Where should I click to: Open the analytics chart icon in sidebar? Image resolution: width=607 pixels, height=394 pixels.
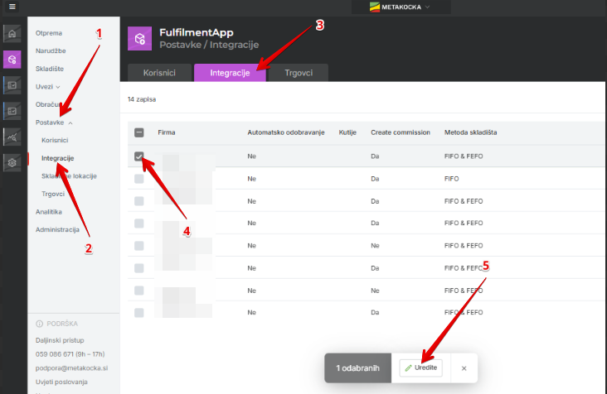click(12, 137)
